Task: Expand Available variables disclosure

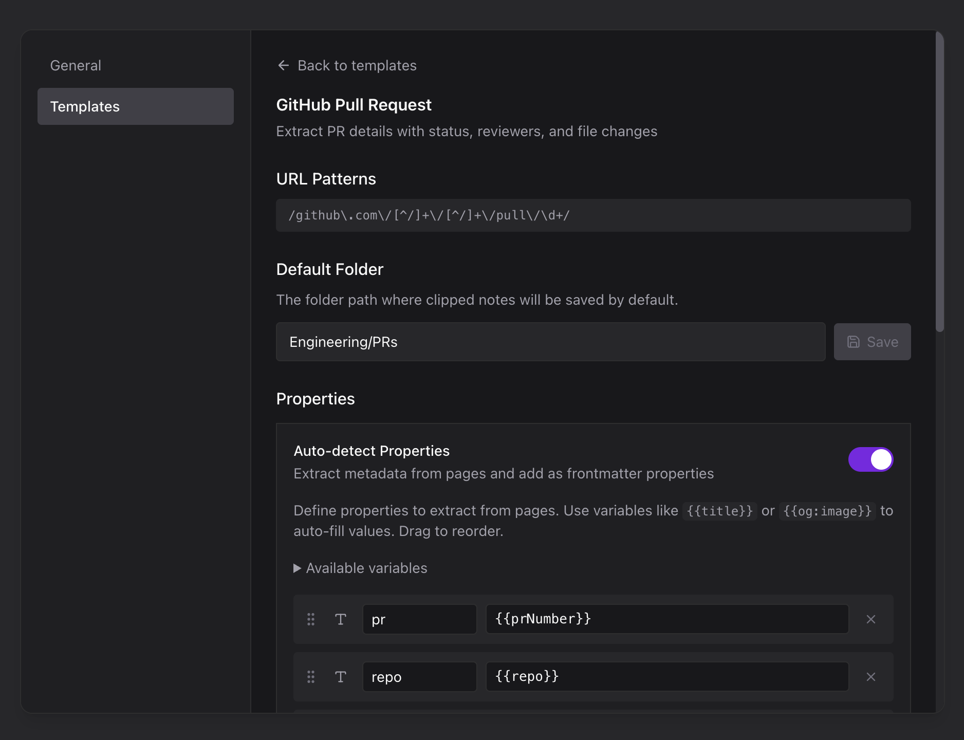Action: point(361,568)
